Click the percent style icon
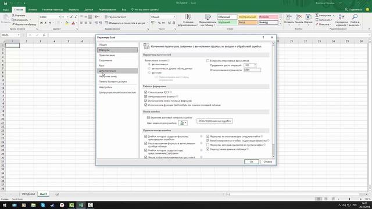372x209 pixels. (159, 23)
